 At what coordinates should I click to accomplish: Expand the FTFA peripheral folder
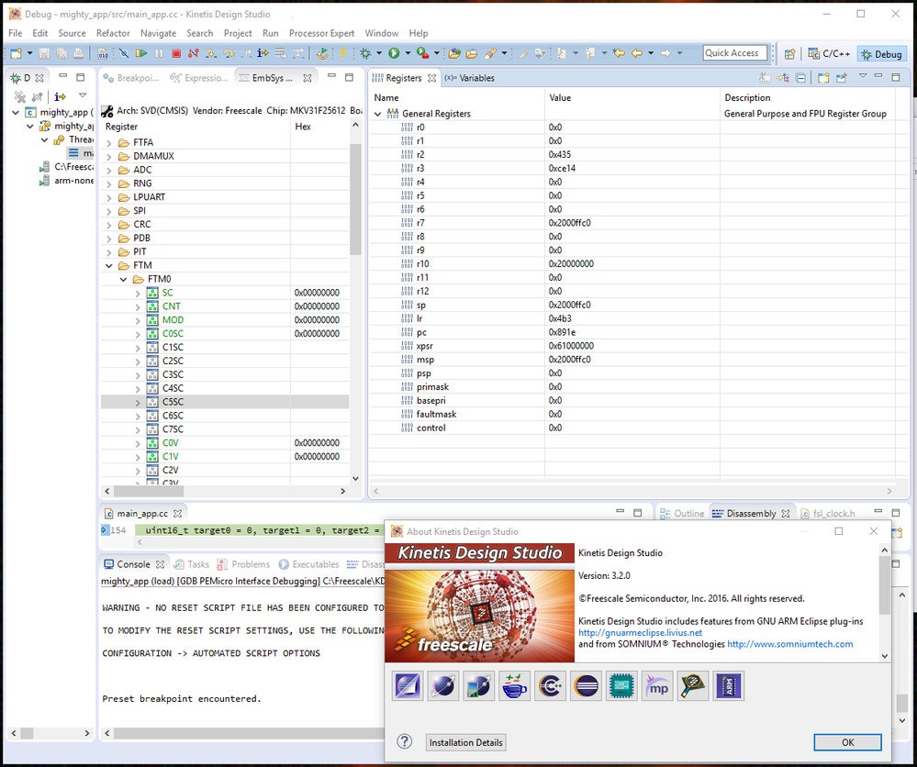pyautogui.click(x=109, y=142)
